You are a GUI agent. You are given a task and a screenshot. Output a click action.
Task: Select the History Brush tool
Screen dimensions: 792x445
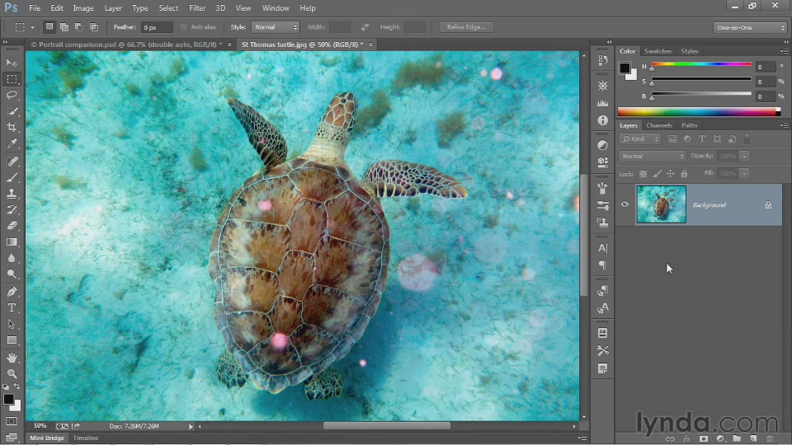tap(12, 210)
